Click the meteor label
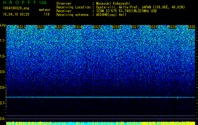Image resolution: width=198 pixels, height=125 pixels. [x=45, y=10]
